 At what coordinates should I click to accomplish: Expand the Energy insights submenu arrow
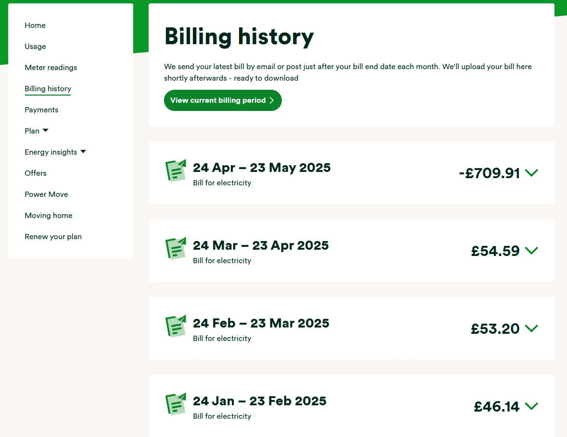pos(83,152)
